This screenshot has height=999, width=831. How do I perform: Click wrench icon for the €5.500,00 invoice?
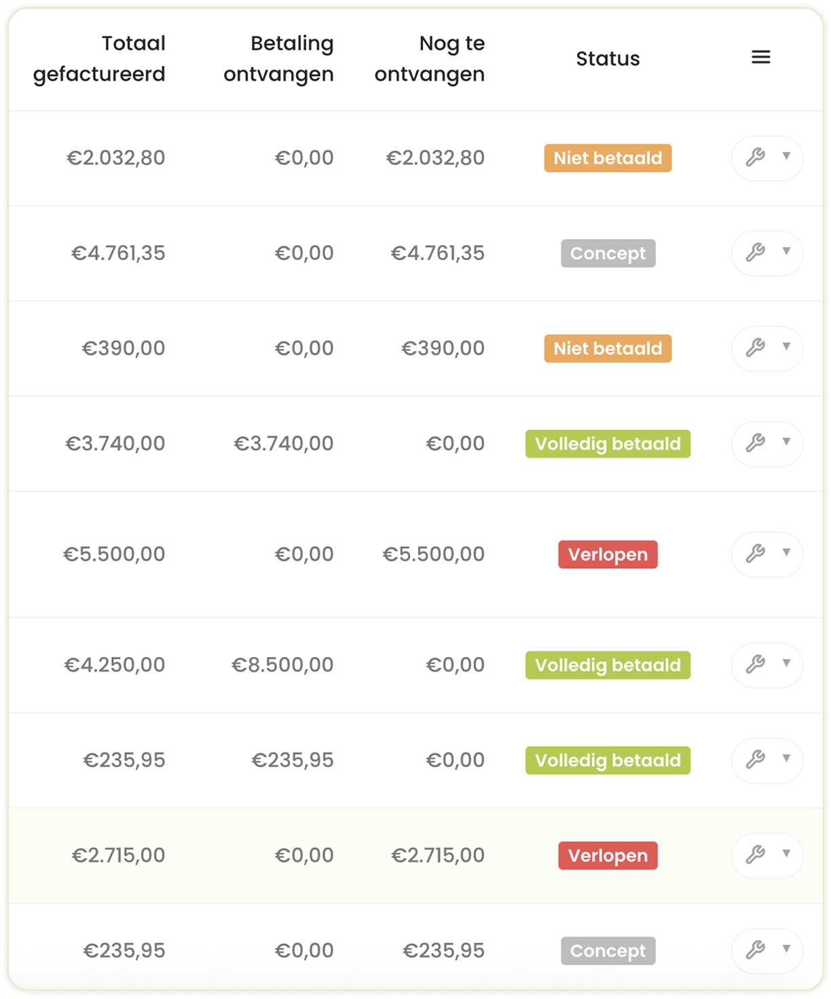point(756,554)
